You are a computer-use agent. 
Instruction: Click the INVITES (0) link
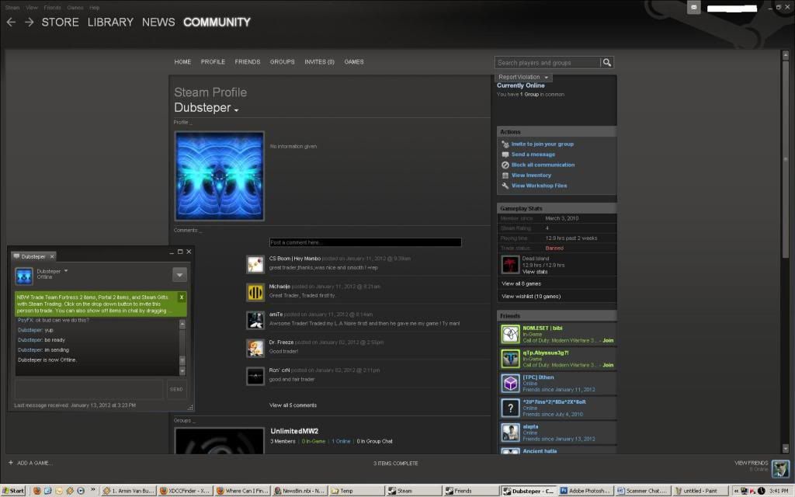tap(319, 62)
